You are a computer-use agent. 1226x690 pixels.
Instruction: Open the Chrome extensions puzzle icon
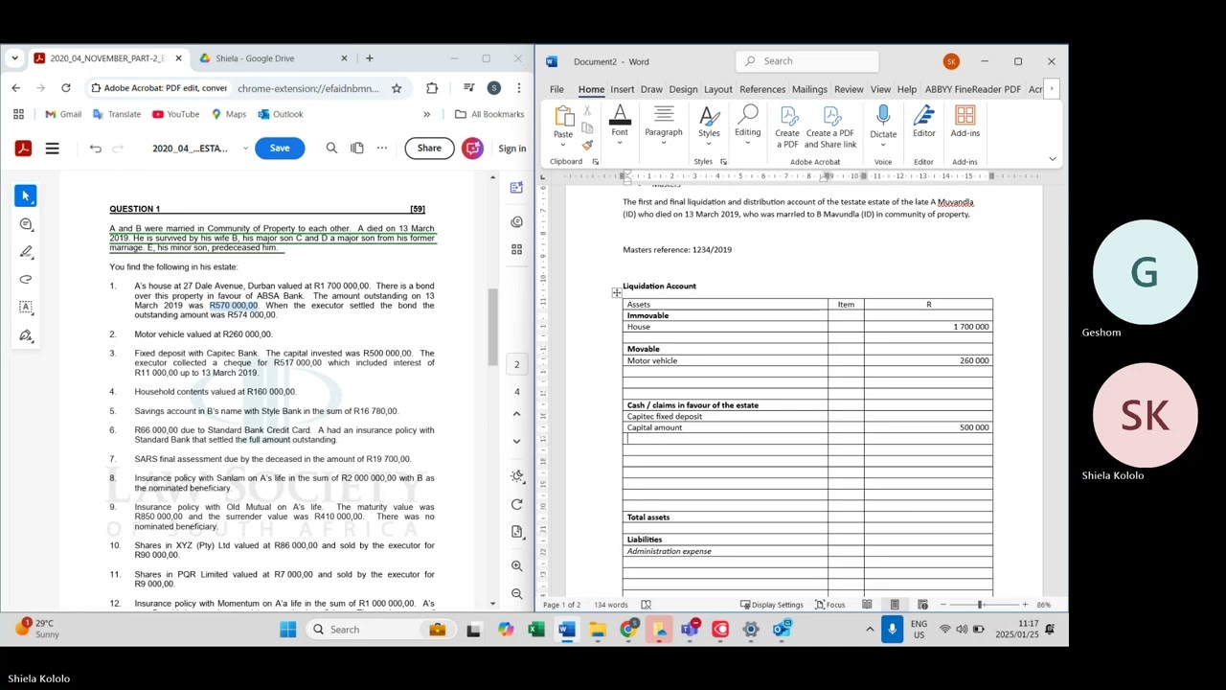coord(432,88)
